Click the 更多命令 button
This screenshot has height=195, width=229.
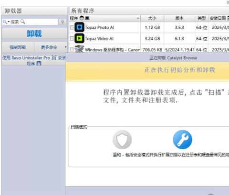[49, 47]
